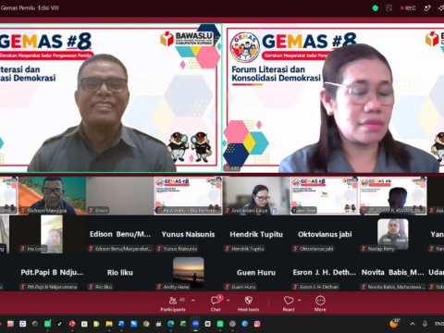Click Ina Lodo's video thumbnail
Image resolution: width=444 pixels, height=333 pixels.
click(x=52, y=234)
